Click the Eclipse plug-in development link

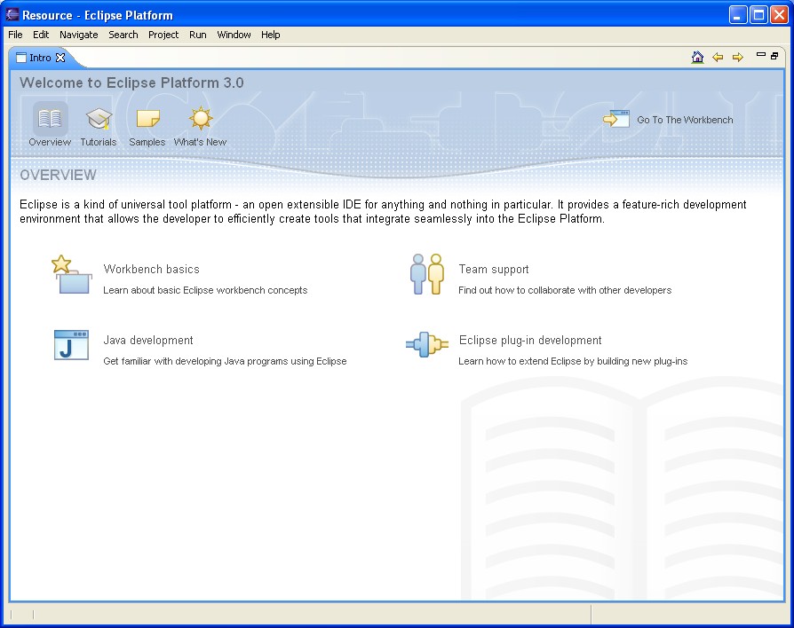(530, 340)
